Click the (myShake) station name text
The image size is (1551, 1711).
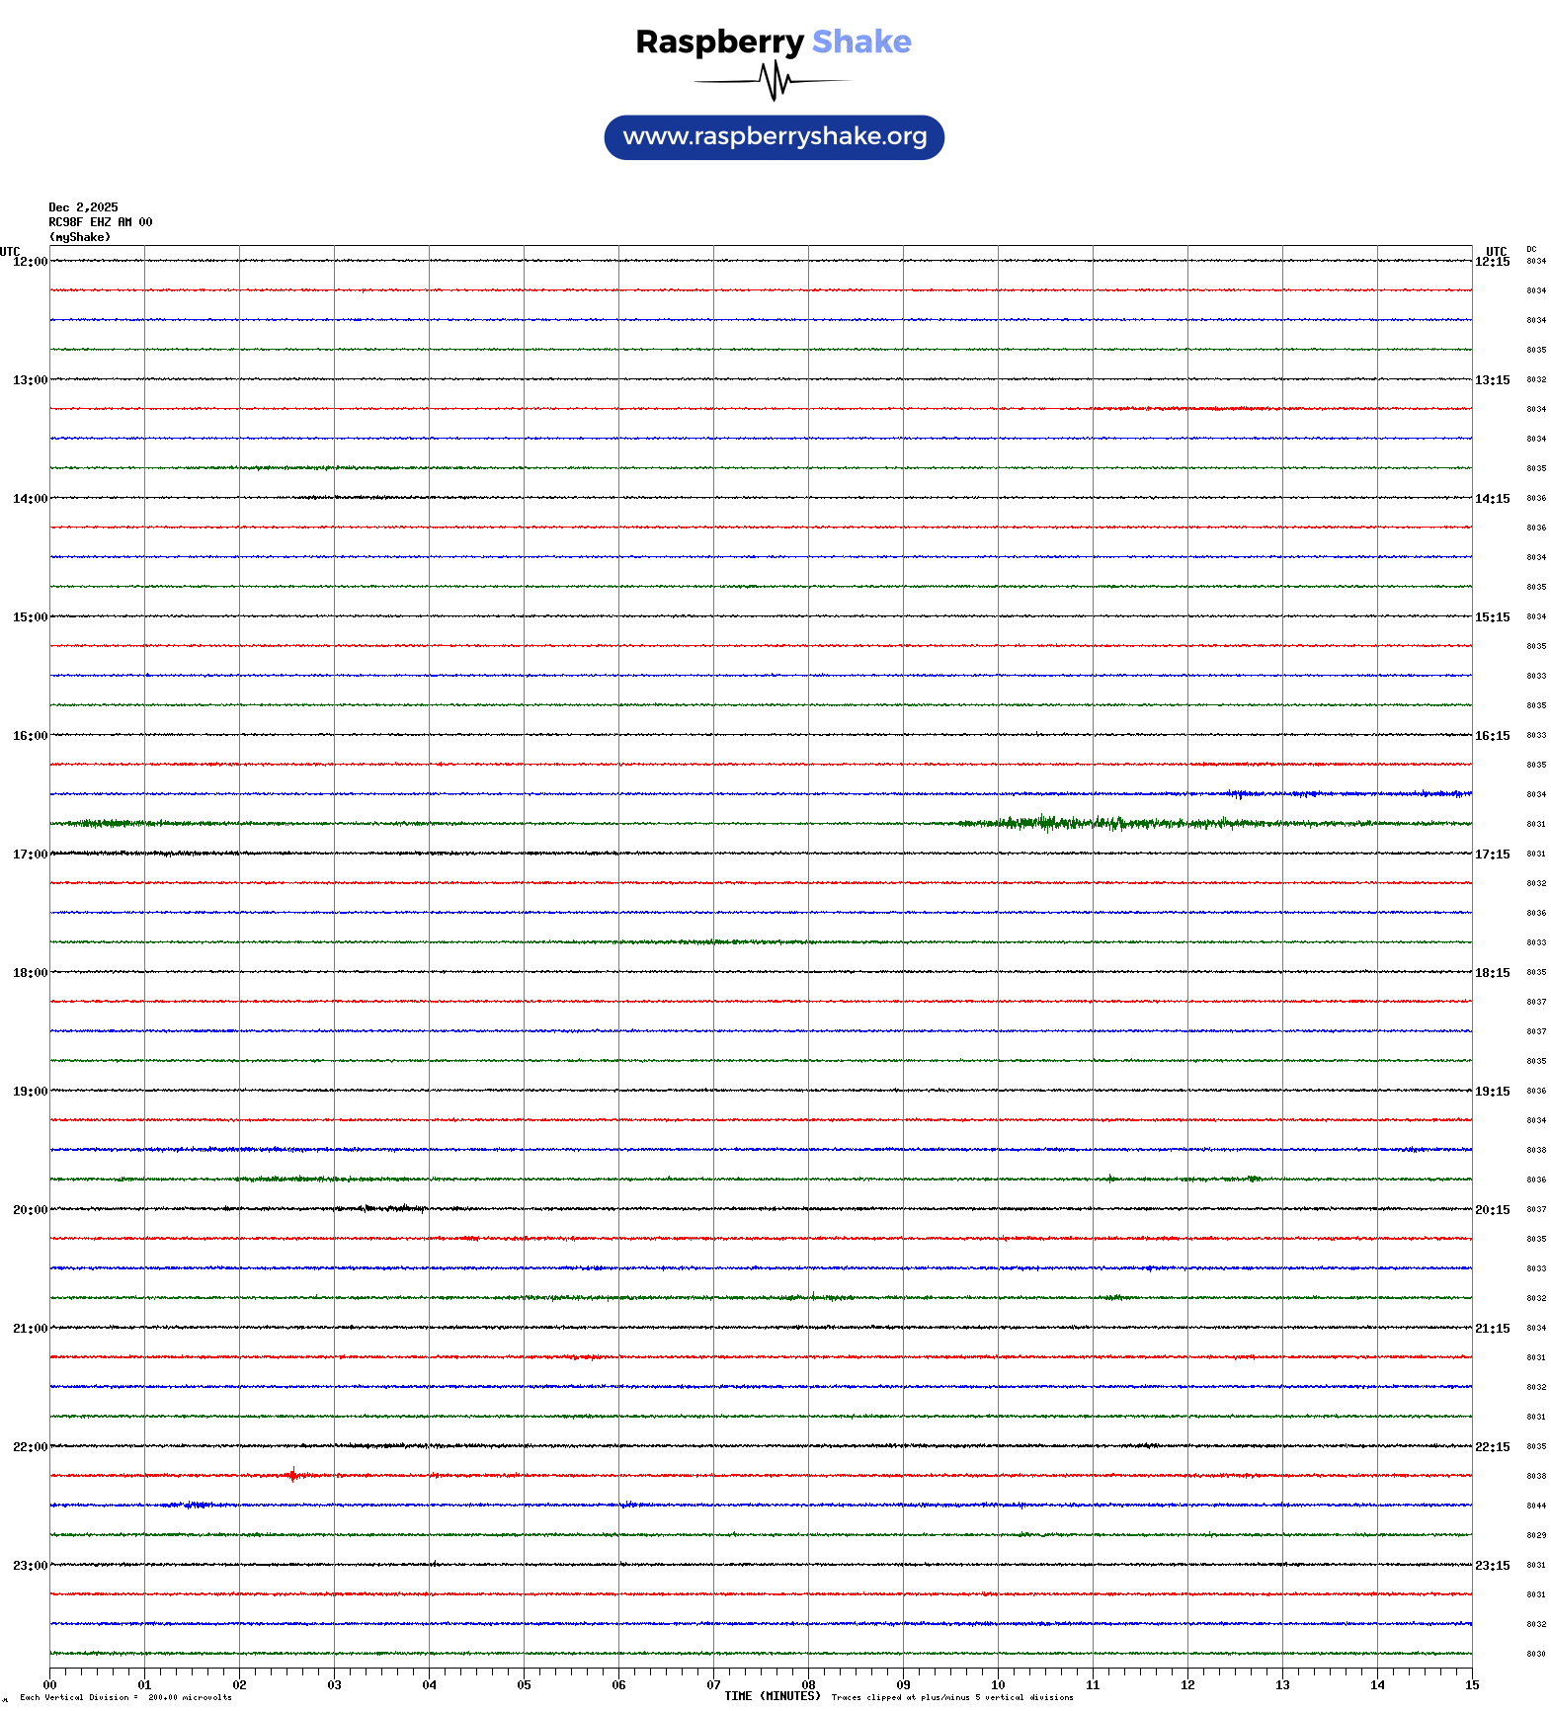point(79,237)
